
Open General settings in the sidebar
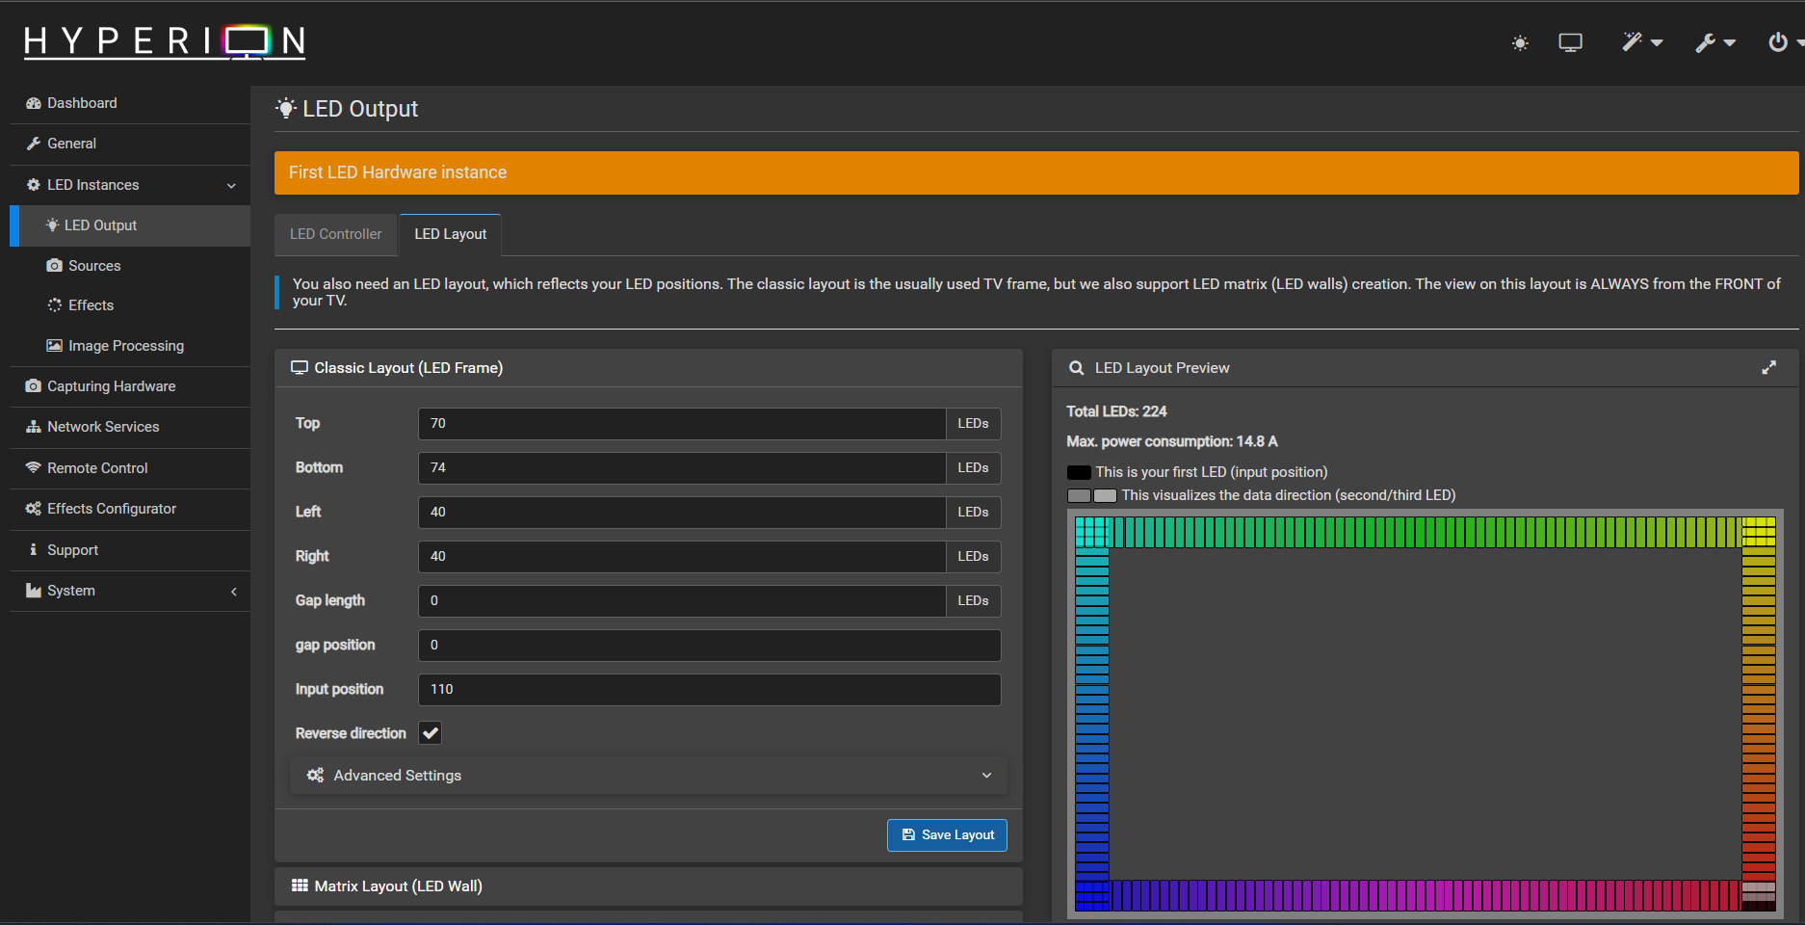coord(130,144)
